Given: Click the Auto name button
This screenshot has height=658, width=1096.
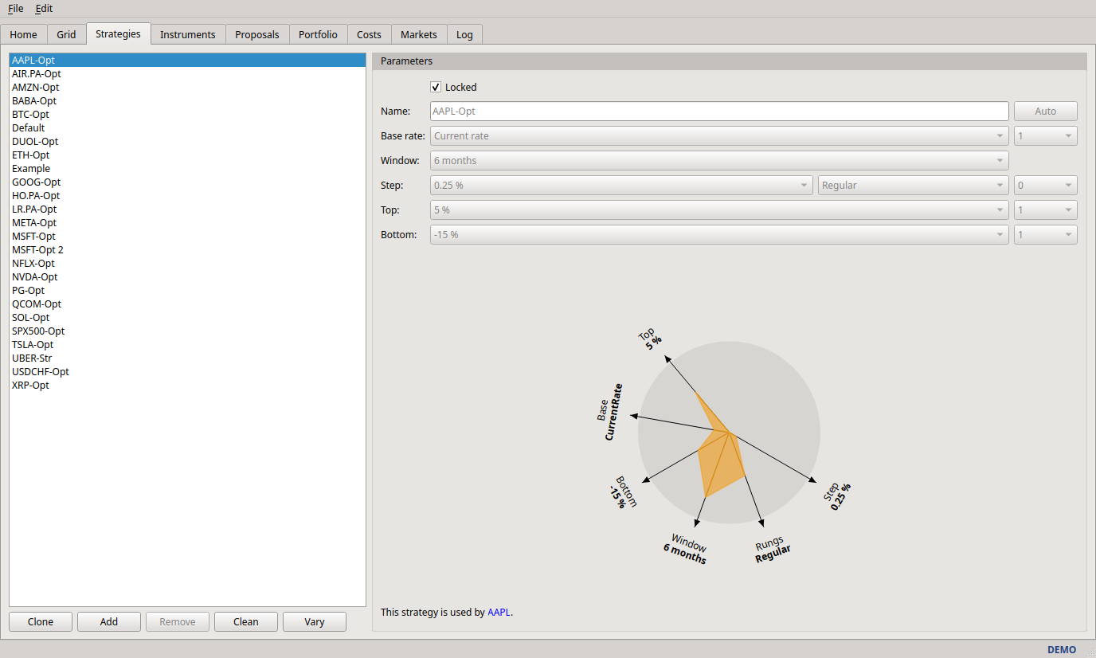Looking at the screenshot, I should [x=1046, y=111].
